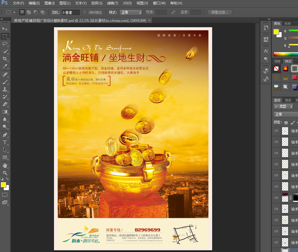Open the 滤镜(T) menu
Image resolution: width=298 pixels, height=252 pixels.
[112, 3]
